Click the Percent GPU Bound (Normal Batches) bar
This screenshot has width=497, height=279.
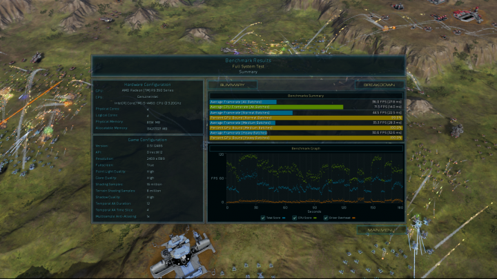click(x=306, y=118)
